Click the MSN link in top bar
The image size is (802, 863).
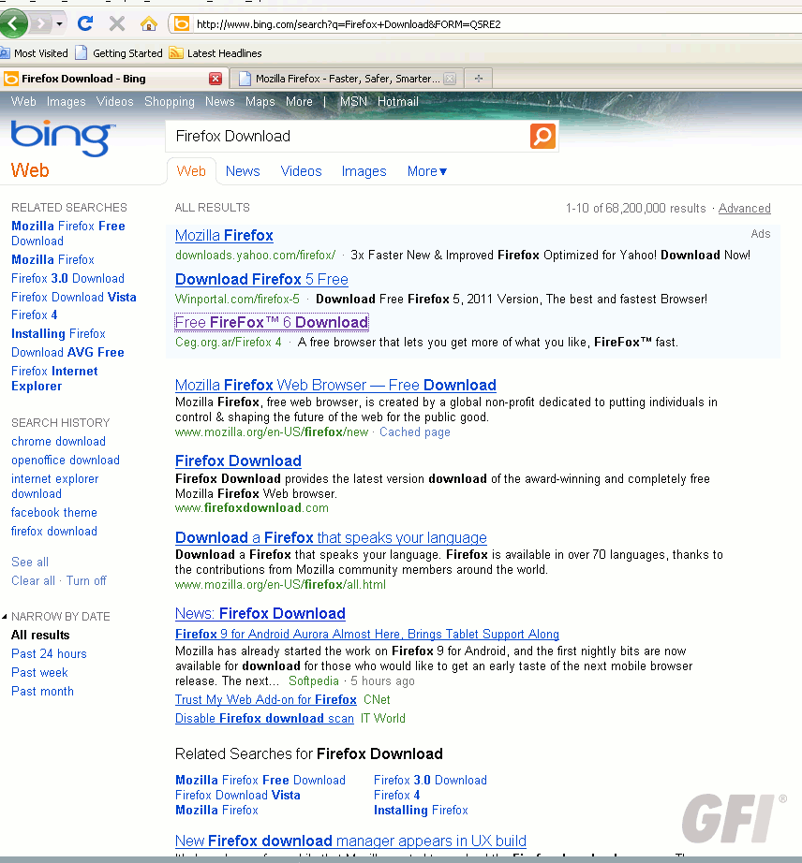[353, 102]
